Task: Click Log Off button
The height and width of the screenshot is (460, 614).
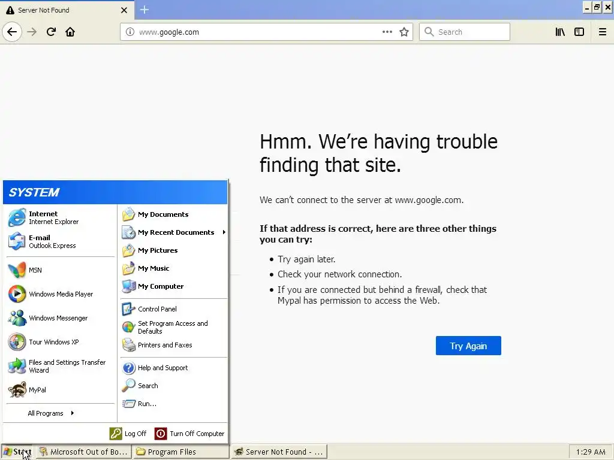Action: [x=128, y=434]
